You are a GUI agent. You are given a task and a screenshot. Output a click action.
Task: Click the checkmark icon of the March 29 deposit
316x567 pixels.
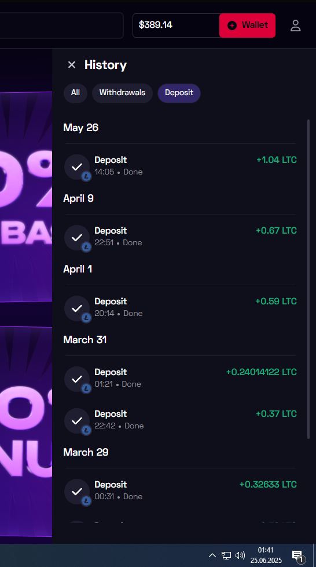(76, 492)
